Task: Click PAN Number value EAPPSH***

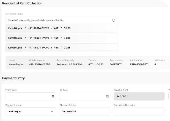Action: click(116, 64)
